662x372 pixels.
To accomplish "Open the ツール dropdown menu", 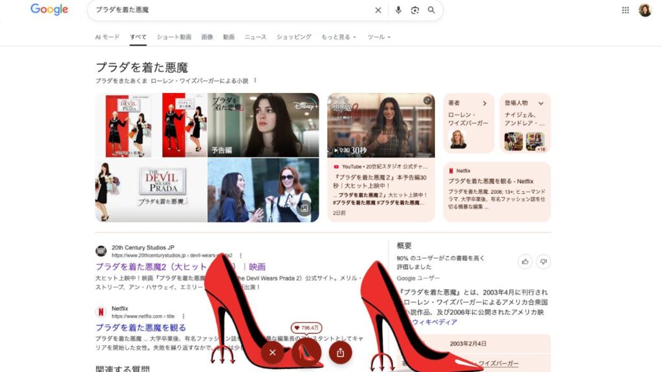I will pyautogui.click(x=379, y=37).
